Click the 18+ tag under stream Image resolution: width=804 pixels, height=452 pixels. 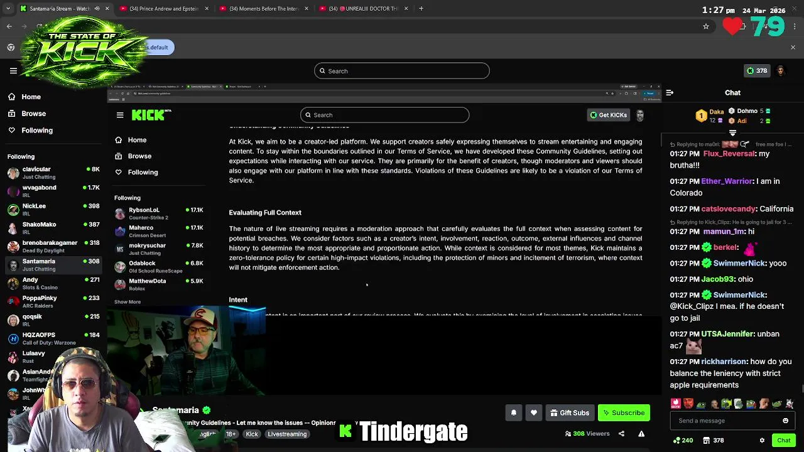pyautogui.click(x=231, y=434)
